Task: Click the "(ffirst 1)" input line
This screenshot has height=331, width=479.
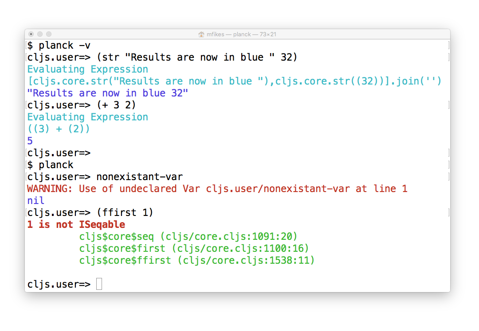Action: (90, 212)
